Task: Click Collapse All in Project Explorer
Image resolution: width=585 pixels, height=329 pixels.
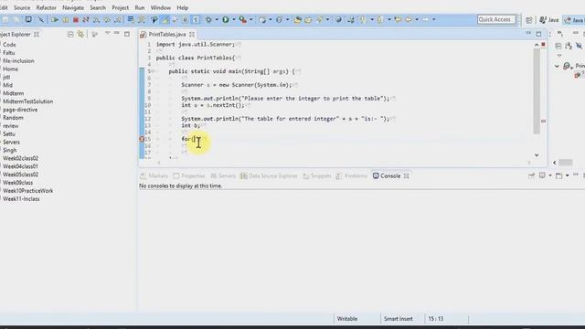Action: pos(70,35)
